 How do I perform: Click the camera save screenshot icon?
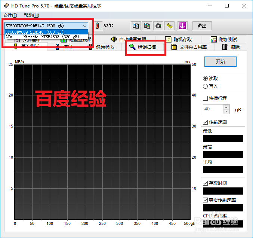point(158,26)
